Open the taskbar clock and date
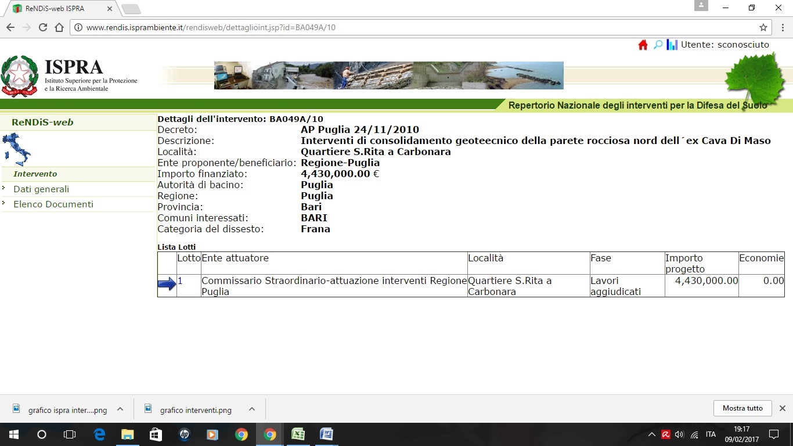793x446 pixels. (x=741, y=434)
